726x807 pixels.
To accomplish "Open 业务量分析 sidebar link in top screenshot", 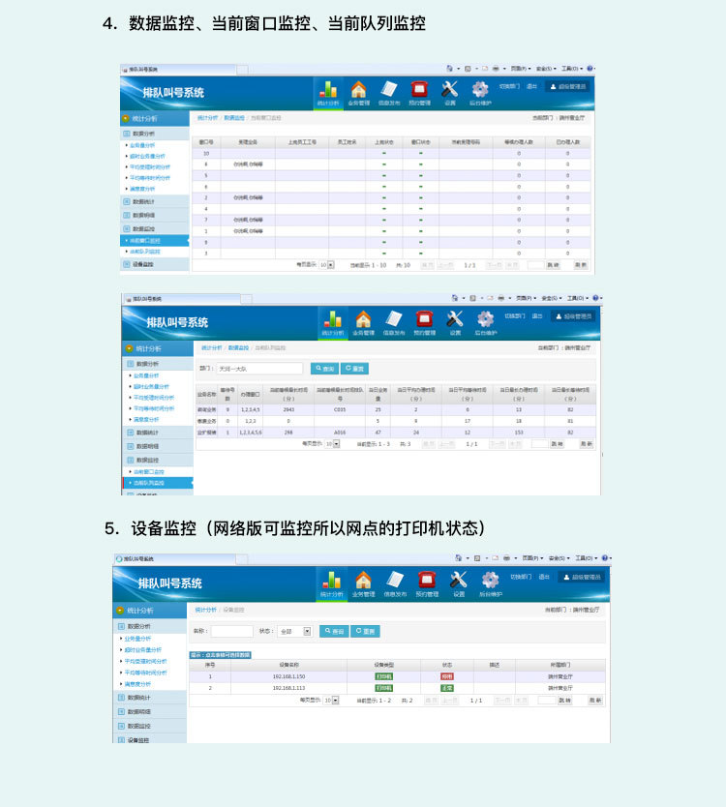I will (141, 145).
